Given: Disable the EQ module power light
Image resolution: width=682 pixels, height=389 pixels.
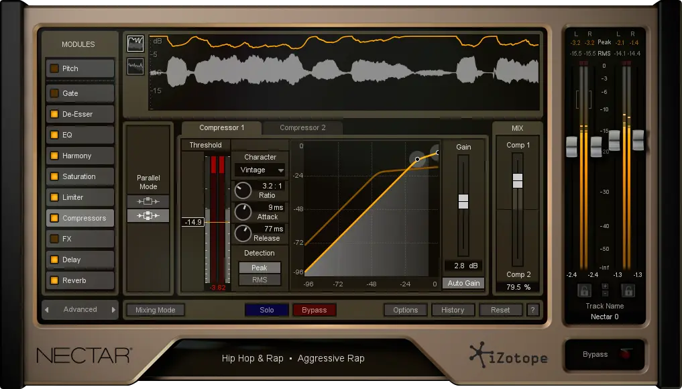Looking at the screenshot, I should [54, 135].
